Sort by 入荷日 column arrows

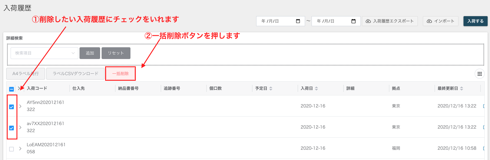click(317, 88)
